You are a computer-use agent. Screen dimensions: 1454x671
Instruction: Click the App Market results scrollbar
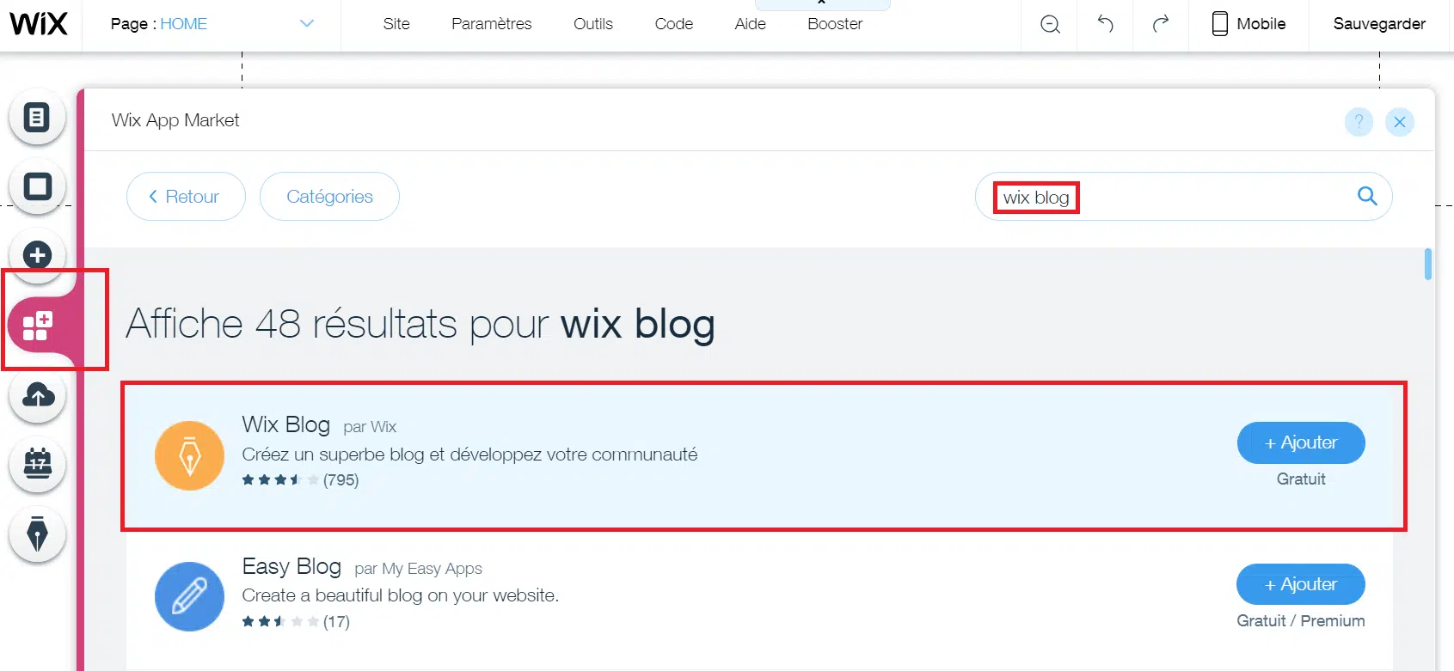pyautogui.click(x=1427, y=265)
